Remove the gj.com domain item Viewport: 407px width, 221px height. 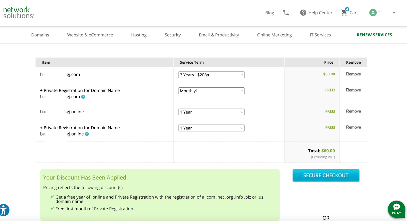pos(354,74)
